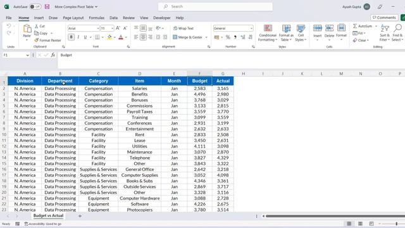Toggle Bold formatting
Viewport: 405px width, 228px height.
[x=71, y=37]
